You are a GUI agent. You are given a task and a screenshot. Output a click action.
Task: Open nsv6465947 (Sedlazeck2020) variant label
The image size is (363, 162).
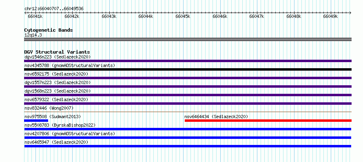point(56,142)
